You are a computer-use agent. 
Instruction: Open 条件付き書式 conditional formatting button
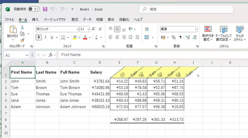(208, 33)
